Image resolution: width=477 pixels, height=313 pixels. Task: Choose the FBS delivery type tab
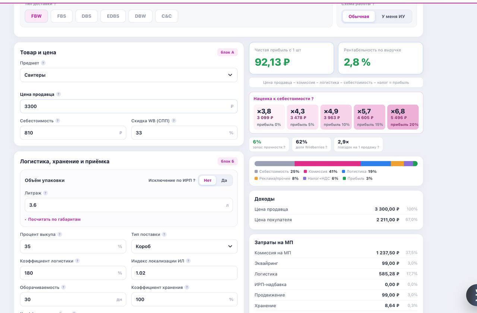pos(61,16)
